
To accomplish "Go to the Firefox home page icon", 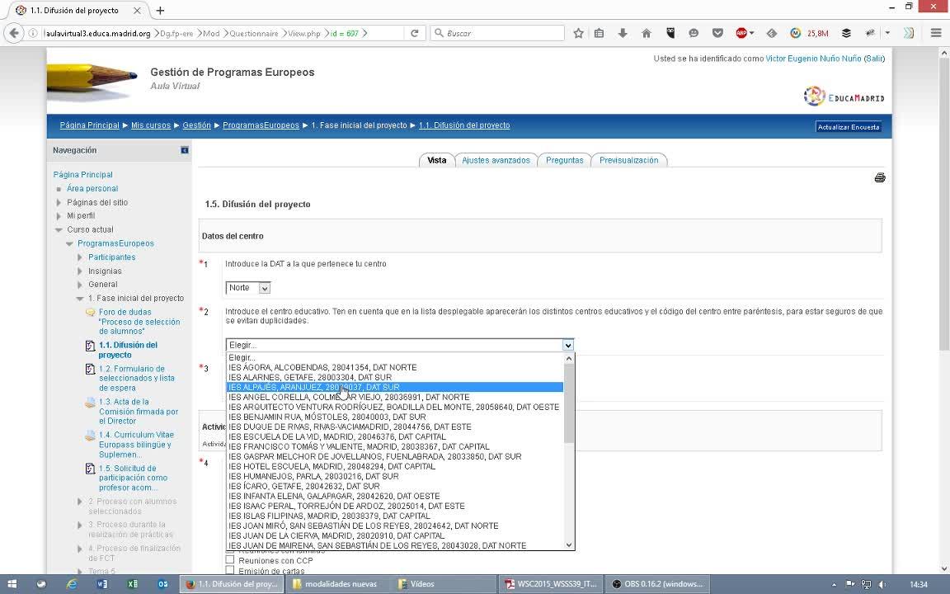I will tap(647, 33).
